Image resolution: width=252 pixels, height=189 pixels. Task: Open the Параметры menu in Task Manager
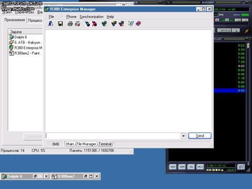click(x=24, y=12)
